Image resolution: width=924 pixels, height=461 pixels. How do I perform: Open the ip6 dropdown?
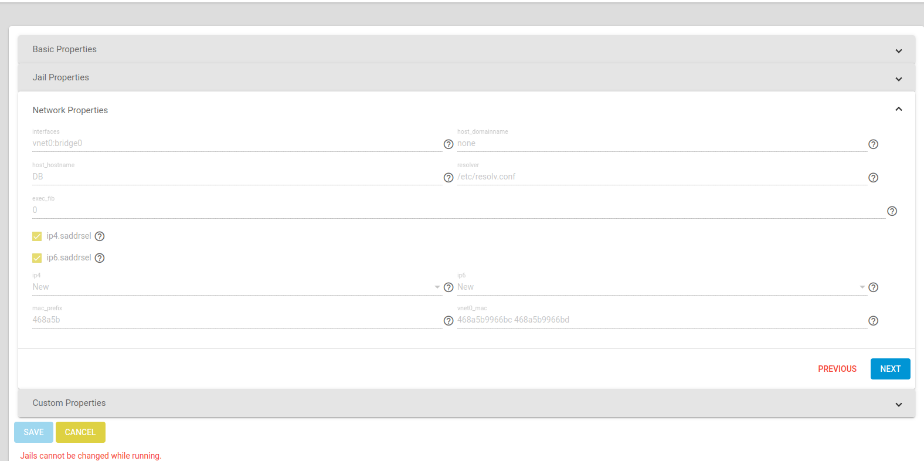point(661,287)
